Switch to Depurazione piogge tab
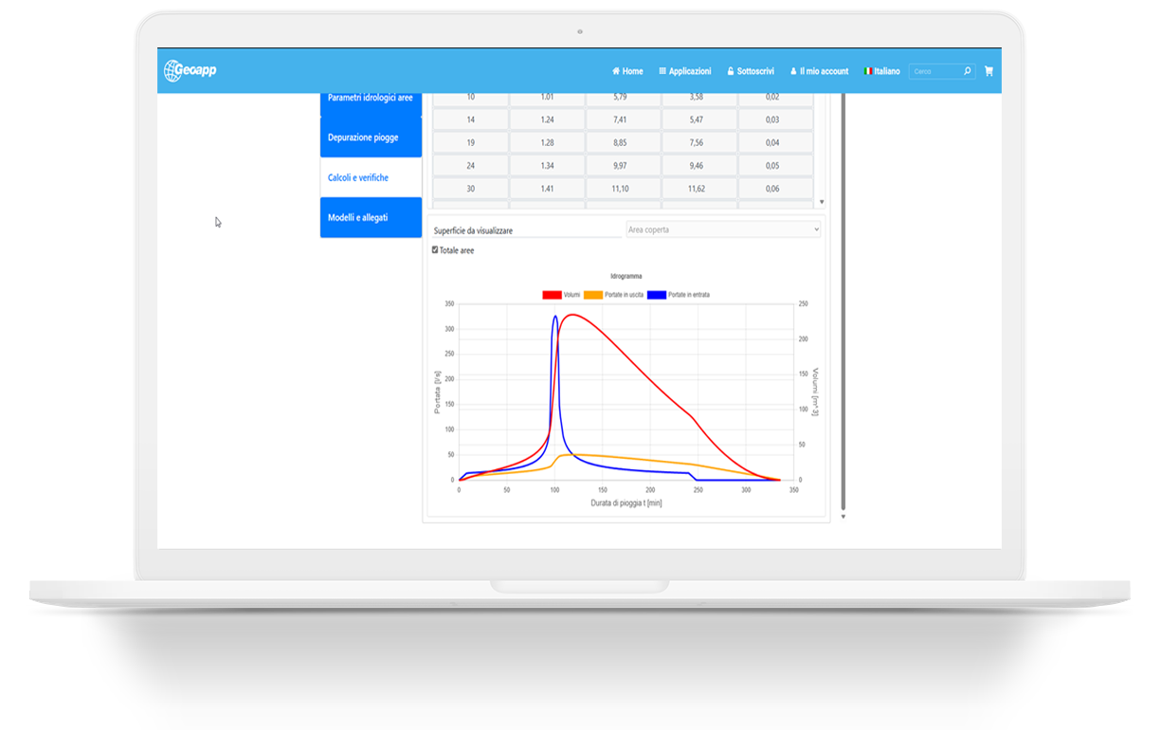 coord(371,137)
